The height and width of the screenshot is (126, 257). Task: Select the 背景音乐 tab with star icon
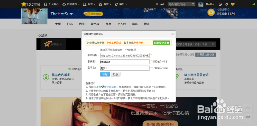[53, 44]
